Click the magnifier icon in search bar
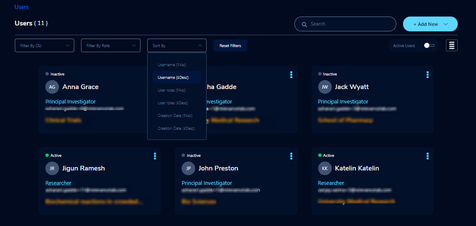 [304, 24]
